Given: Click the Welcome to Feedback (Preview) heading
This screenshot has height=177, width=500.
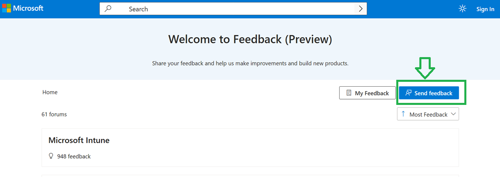Looking at the screenshot, I should click(250, 39).
